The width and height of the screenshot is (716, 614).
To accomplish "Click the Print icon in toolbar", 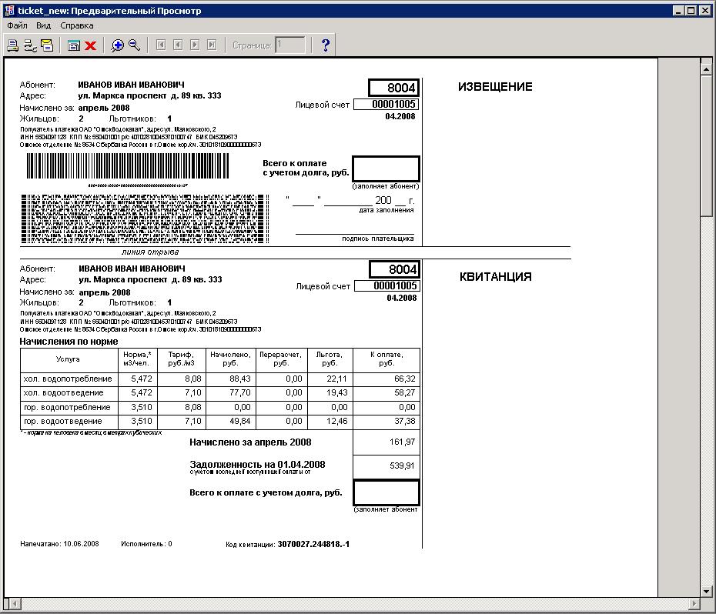I will tap(13, 45).
